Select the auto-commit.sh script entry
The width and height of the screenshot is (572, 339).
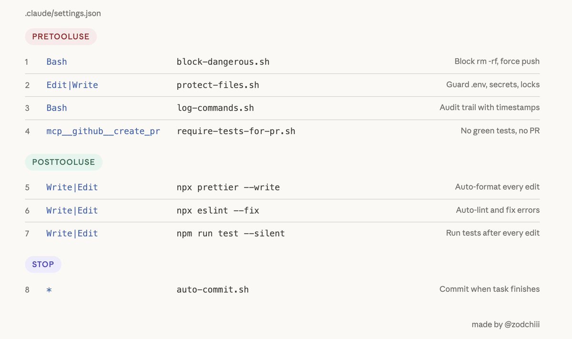pos(213,290)
